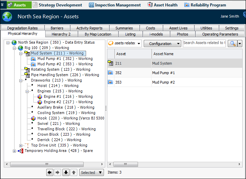Click the Hook asset cube icon

33,118
